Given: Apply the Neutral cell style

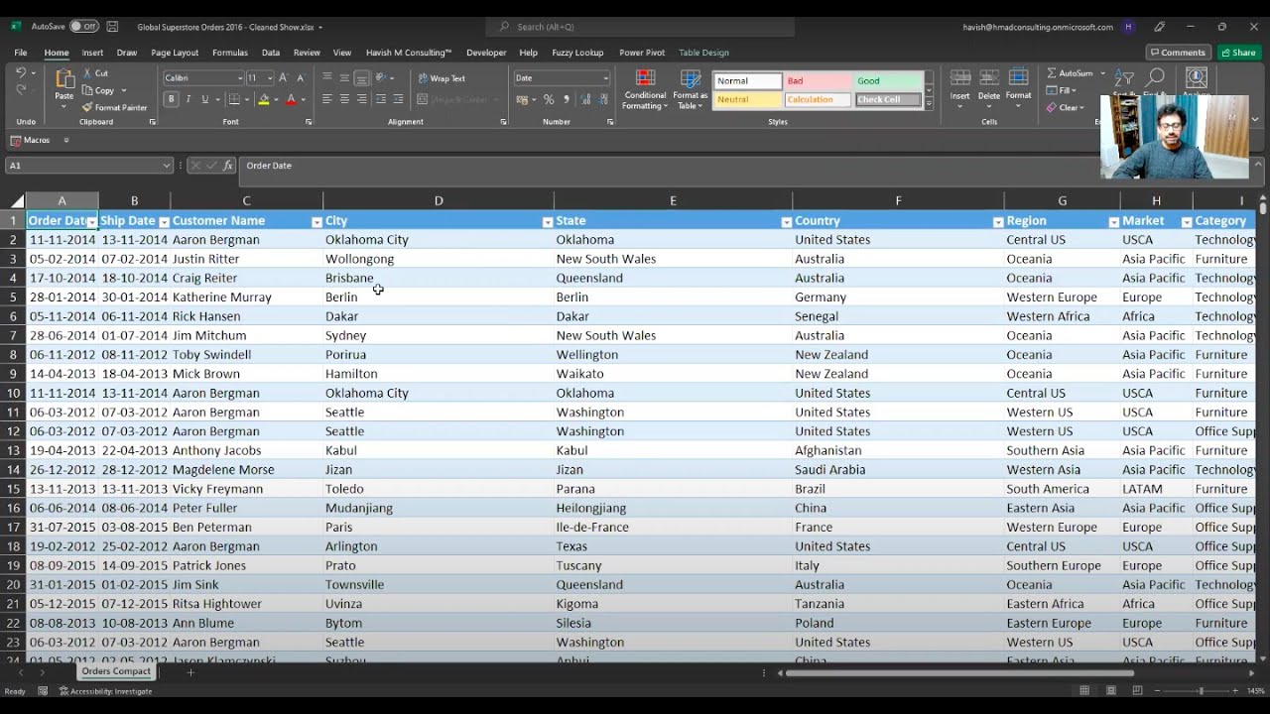Looking at the screenshot, I should pos(748,99).
